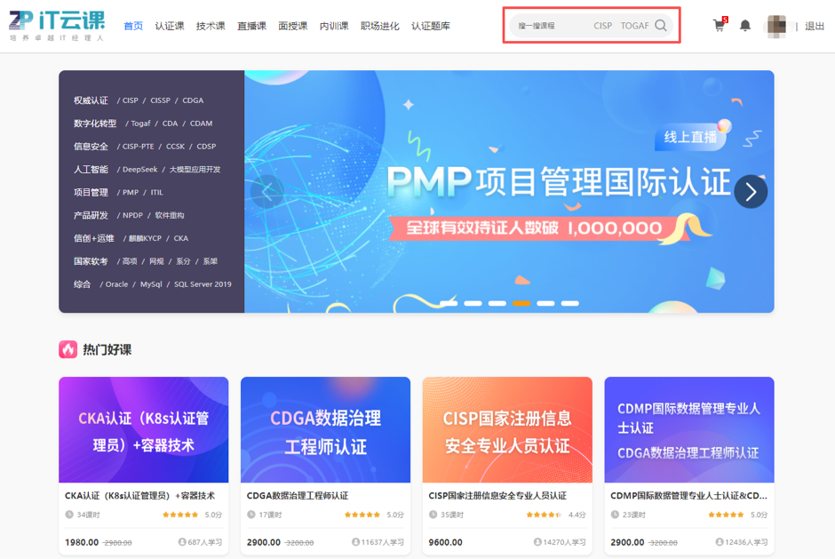Click the TOGAF search suggestion
Image resolution: width=835 pixels, height=559 pixels.
634,26
